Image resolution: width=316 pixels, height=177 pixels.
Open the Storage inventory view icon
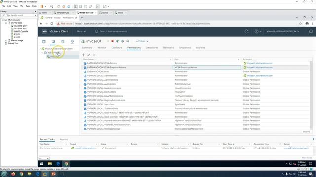[x=63, y=42]
